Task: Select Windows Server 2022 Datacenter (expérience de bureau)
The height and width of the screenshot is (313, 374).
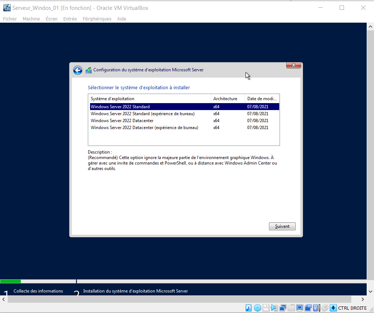Action: click(x=144, y=128)
